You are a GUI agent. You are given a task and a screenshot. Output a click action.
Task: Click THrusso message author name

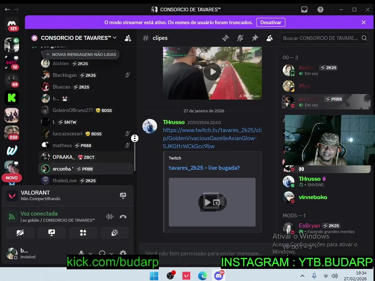click(173, 122)
